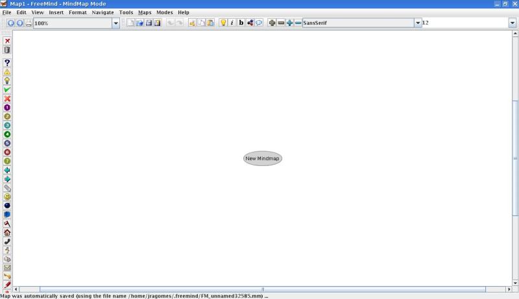Screen dimensions: 519x299
Task: Toggle node cloud formatting icon
Action: pos(250,23)
